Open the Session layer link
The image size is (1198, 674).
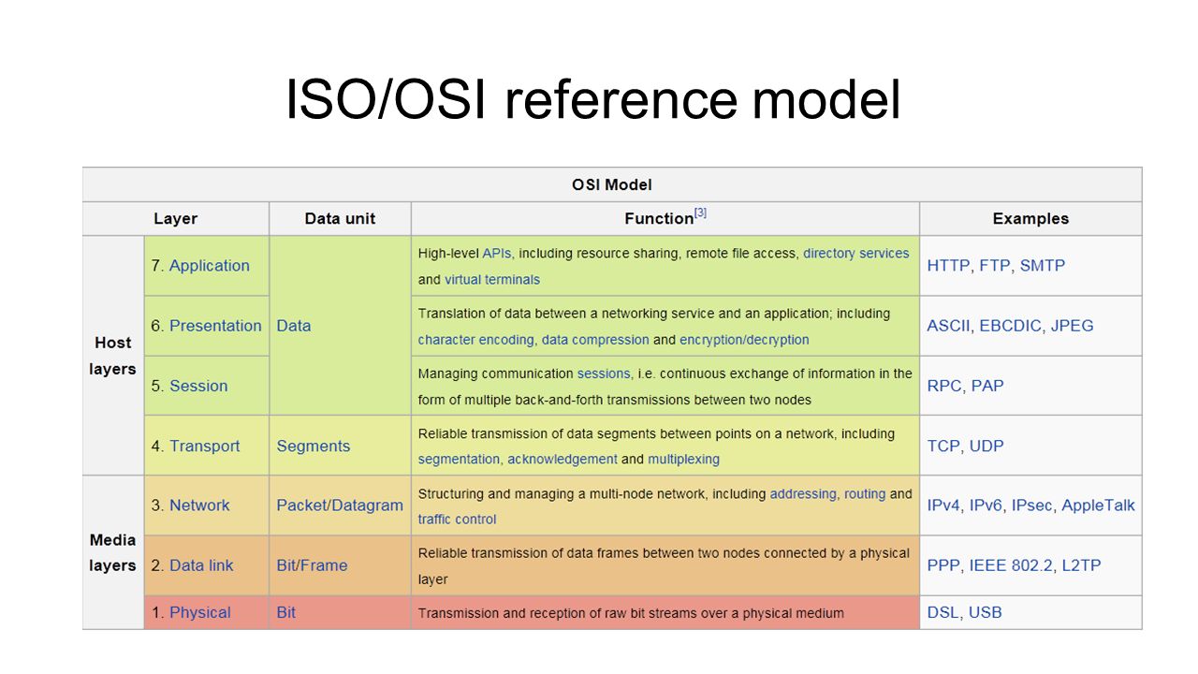pyautogui.click(x=198, y=386)
